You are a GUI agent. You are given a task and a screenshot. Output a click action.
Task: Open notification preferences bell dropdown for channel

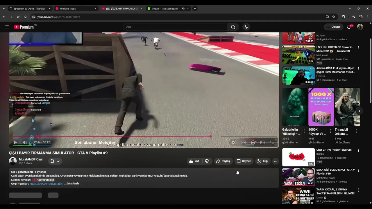click(x=55, y=161)
